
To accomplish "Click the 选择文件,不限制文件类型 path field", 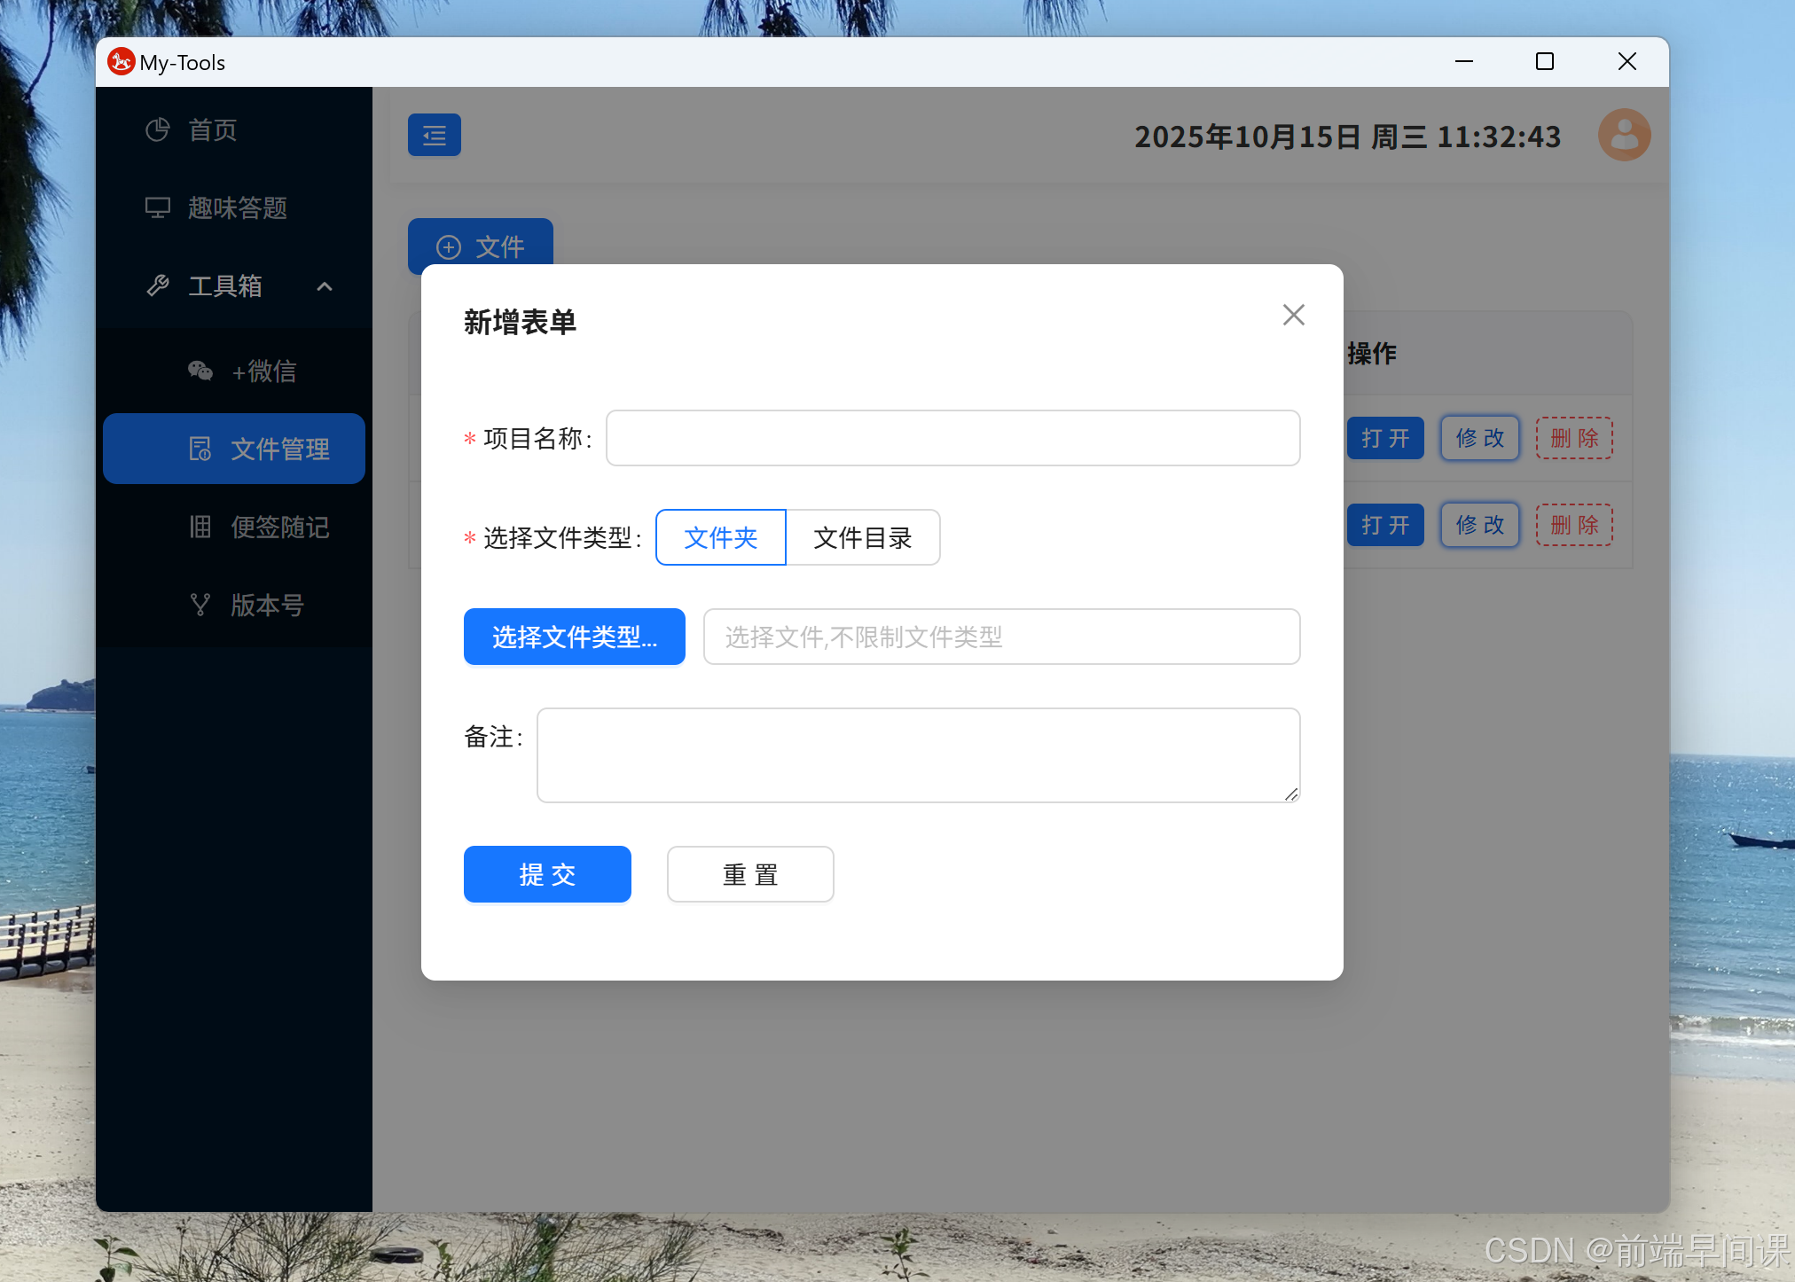I will [1001, 637].
